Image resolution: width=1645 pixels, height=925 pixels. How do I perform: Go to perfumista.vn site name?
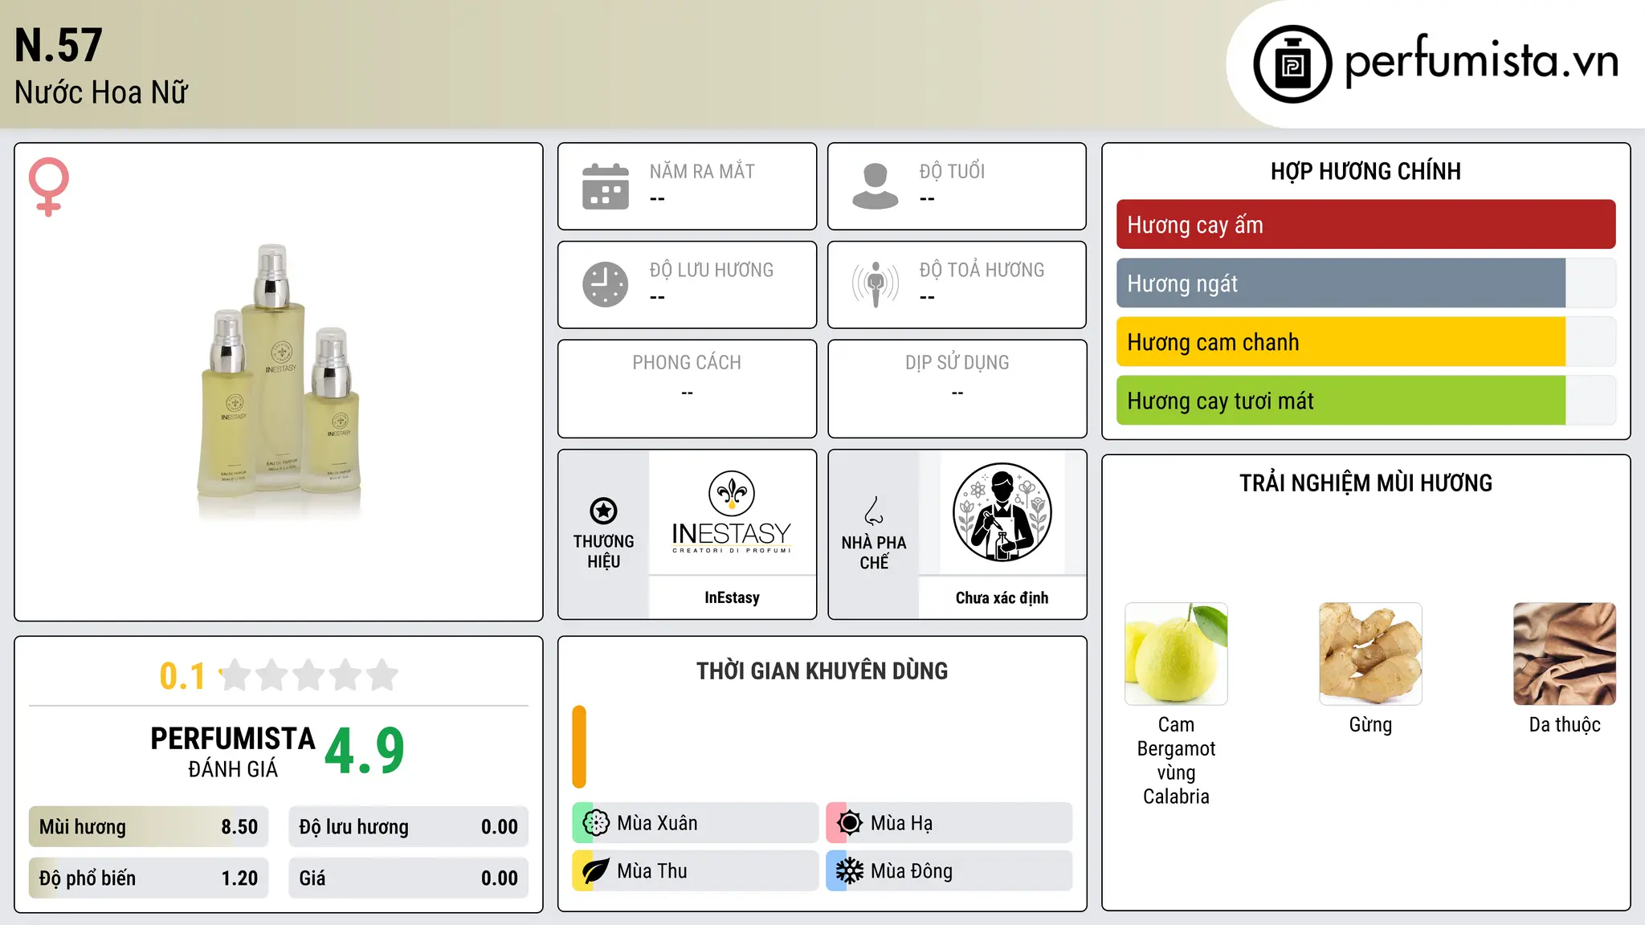click(1481, 60)
